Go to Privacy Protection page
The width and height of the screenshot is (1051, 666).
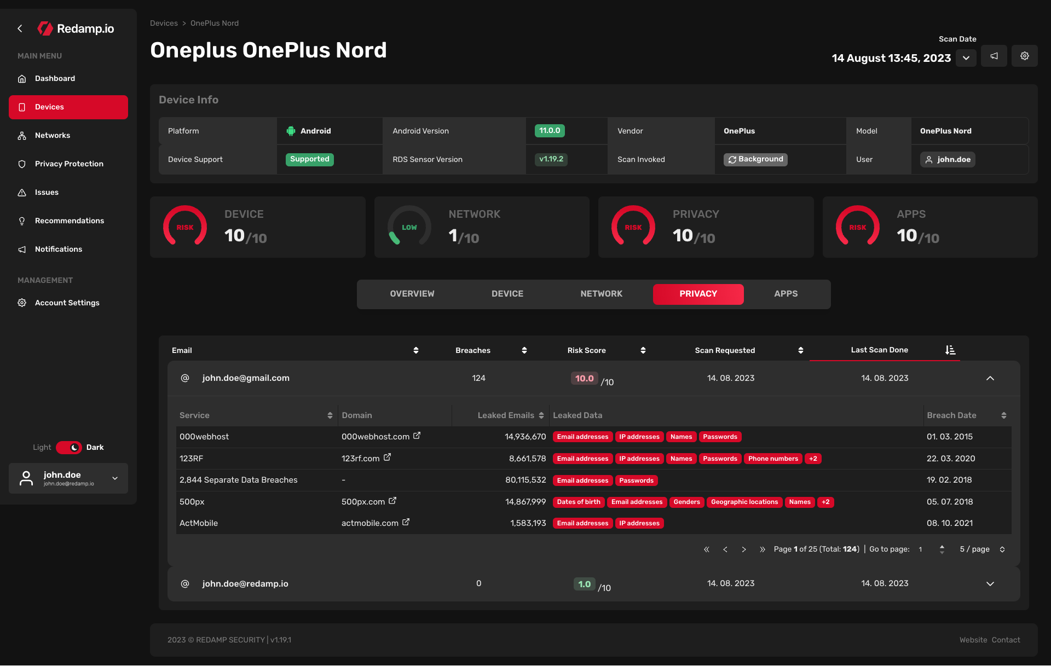[x=68, y=164]
